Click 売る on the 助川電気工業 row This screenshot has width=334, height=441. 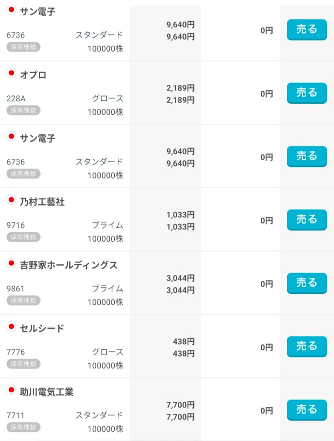point(307,410)
